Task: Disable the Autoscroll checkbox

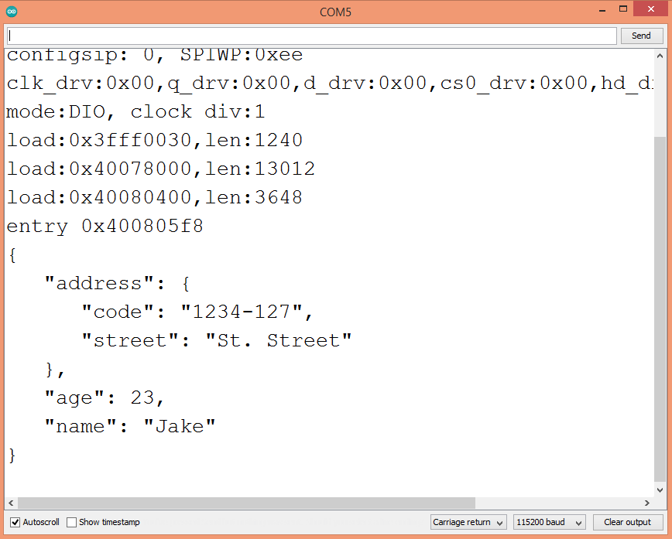Action: tap(15, 522)
